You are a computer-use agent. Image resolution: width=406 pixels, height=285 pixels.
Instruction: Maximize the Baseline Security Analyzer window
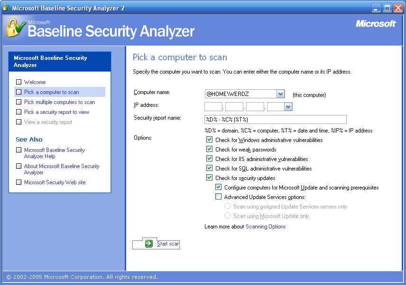tap(388, 8)
